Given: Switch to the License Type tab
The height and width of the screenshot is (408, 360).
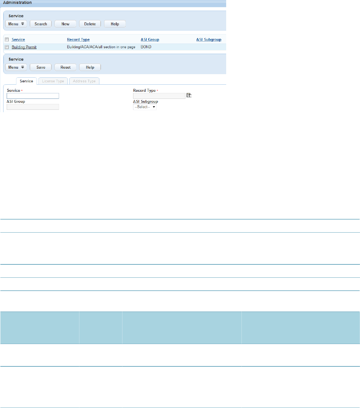Looking at the screenshot, I should [53, 81].
